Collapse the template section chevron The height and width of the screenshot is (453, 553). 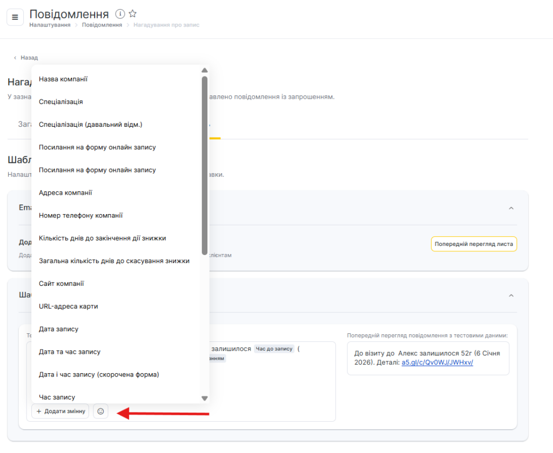[511, 296]
